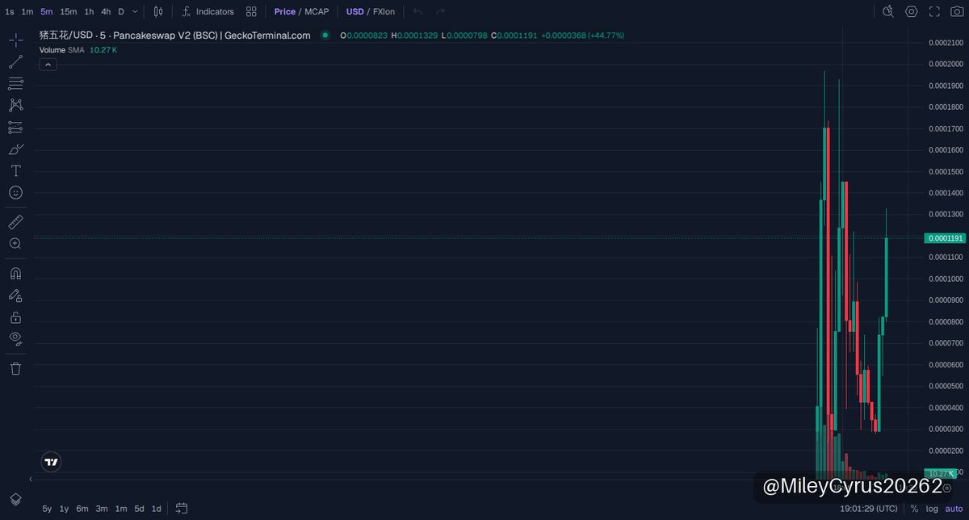This screenshot has width=969, height=520.
Task: Select the Text annotation tool
Action: coord(15,170)
